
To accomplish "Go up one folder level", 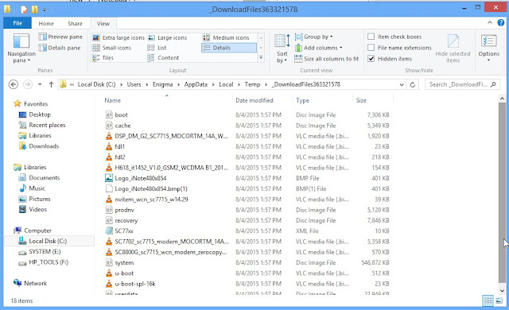I will [51, 84].
